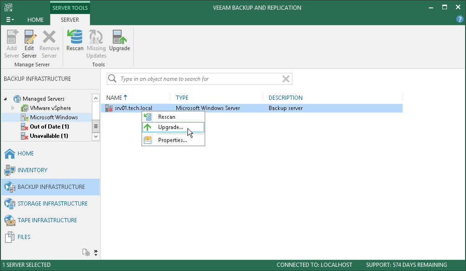This screenshot has width=466, height=271.
Task: Choose Properties... in the context menu
Action: pos(173,140)
